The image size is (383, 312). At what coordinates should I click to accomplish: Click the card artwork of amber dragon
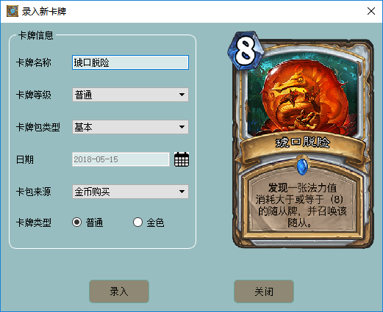[x=303, y=98]
